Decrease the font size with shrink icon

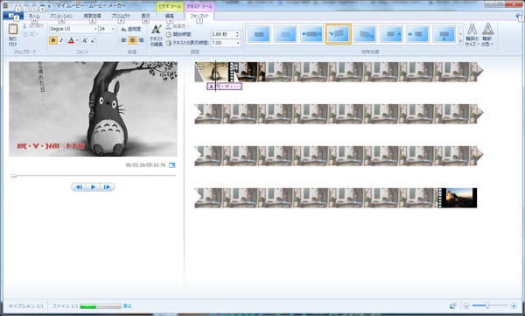(x=93, y=40)
